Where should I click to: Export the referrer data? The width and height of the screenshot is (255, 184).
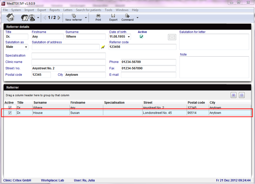113,17
